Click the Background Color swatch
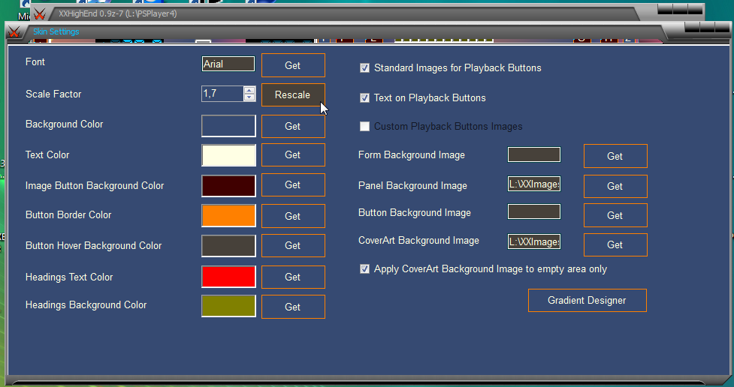Screen dimensions: 734x387 (x=229, y=126)
